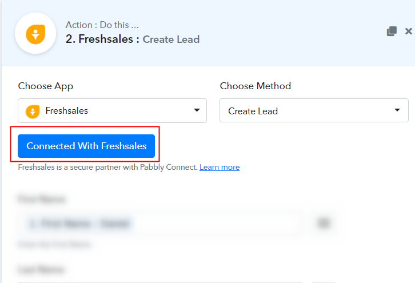Click the Choose Method label

(256, 86)
